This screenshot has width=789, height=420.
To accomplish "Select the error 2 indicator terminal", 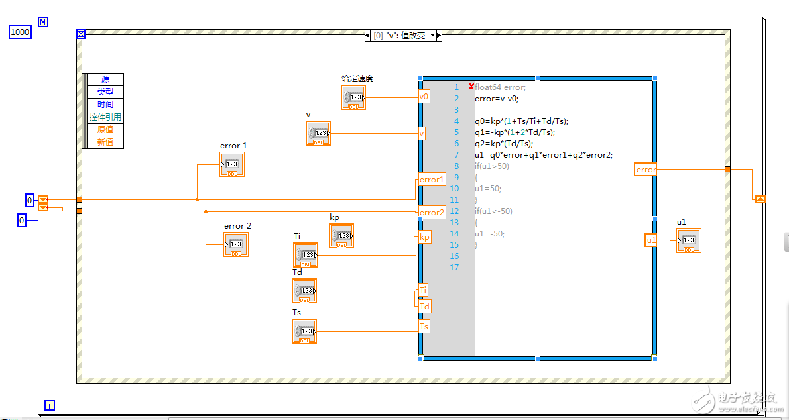I will pos(236,244).
